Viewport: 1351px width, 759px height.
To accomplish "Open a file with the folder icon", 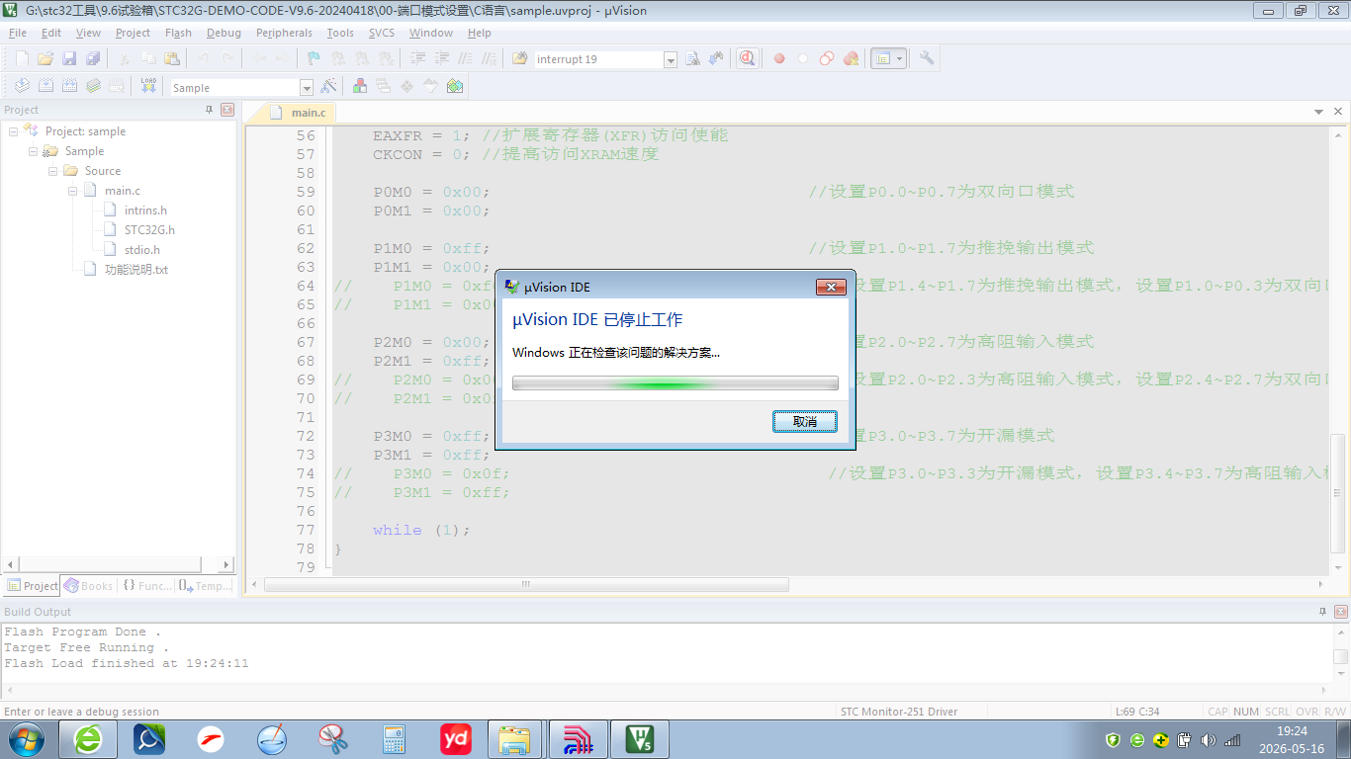I will [45, 58].
